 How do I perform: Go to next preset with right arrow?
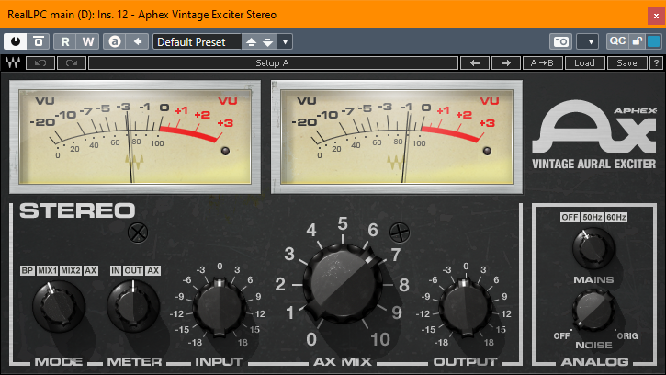[506, 62]
